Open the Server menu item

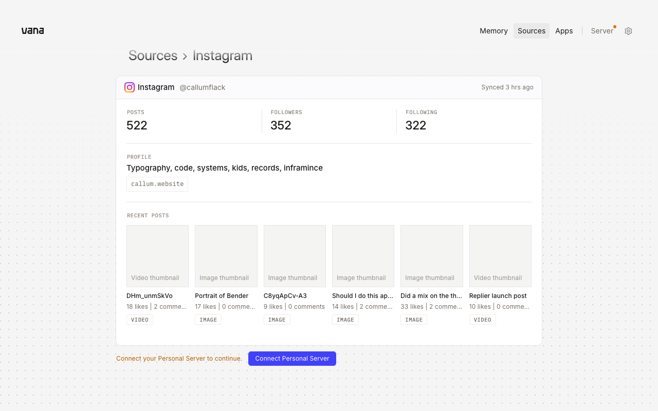pos(602,31)
